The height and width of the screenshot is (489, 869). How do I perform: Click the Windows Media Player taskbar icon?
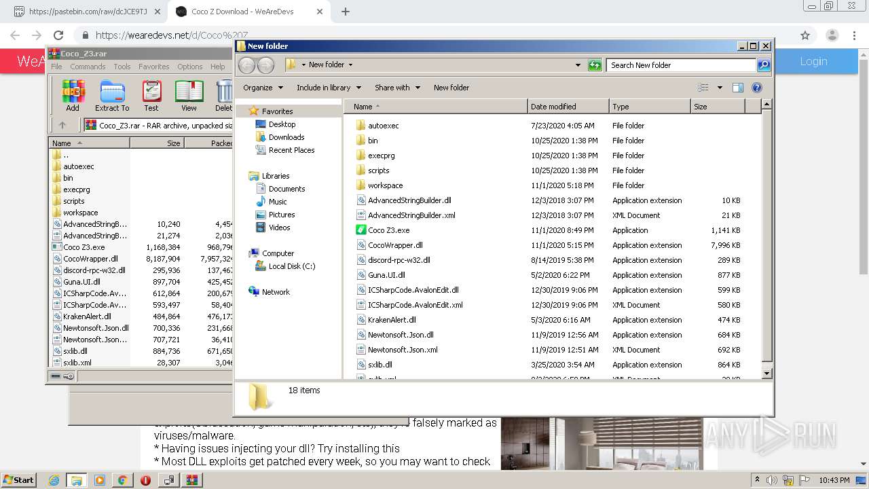coord(99,480)
